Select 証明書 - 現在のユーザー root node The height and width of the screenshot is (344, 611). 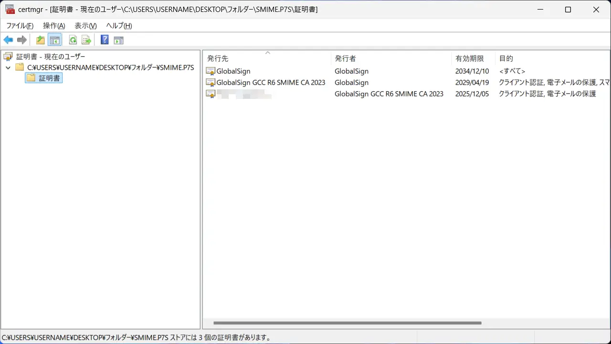pos(51,57)
